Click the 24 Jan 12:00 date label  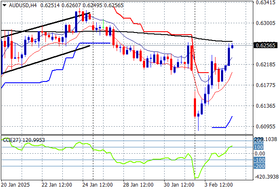pos(98,185)
